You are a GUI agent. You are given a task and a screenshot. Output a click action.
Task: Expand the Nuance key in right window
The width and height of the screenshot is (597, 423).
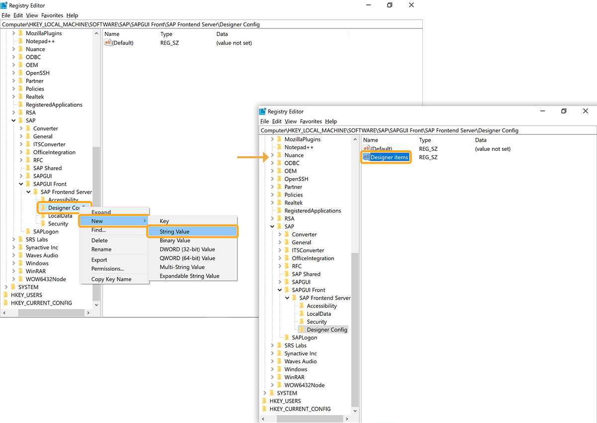273,155
